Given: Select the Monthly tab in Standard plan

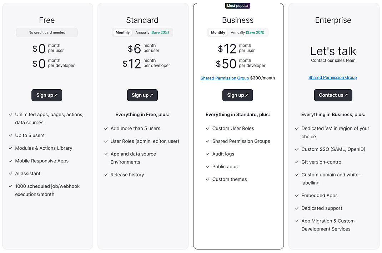Looking at the screenshot, I should point(122,32).
